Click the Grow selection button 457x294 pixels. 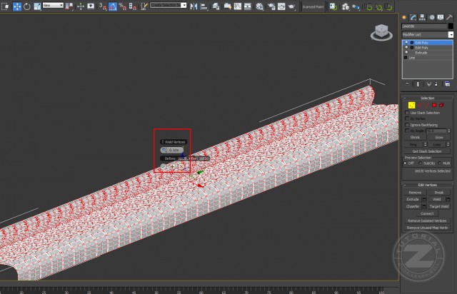coord(439,137)
